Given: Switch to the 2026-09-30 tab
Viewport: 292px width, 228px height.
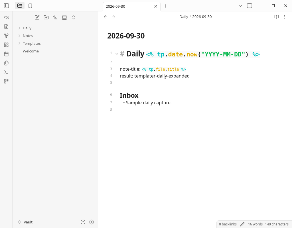Looking at the screenshot, I should coord(115,6).
